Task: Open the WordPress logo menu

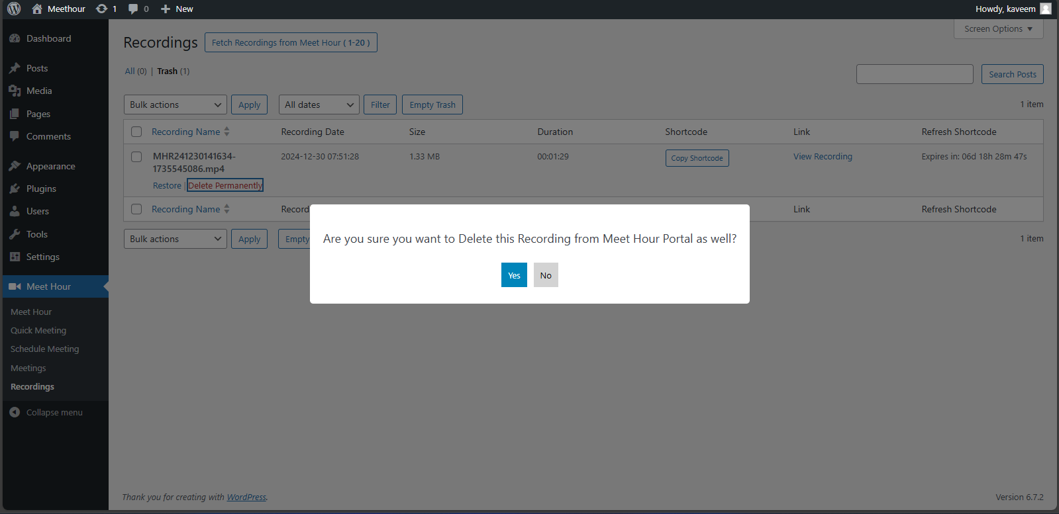Action: (x=14, y=9)
